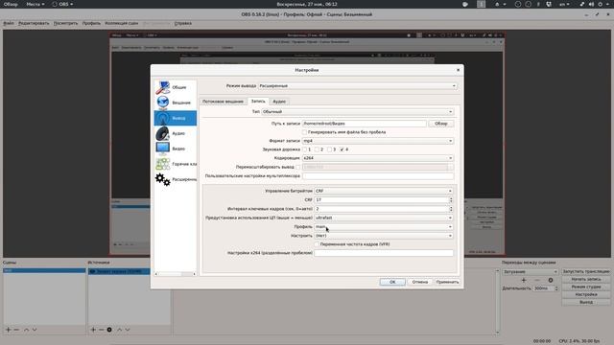Image resolution: width=614 pixels, height=345 pixels.
Task: Switch to the Потоковое вещание tab
Action: [223, 102]
